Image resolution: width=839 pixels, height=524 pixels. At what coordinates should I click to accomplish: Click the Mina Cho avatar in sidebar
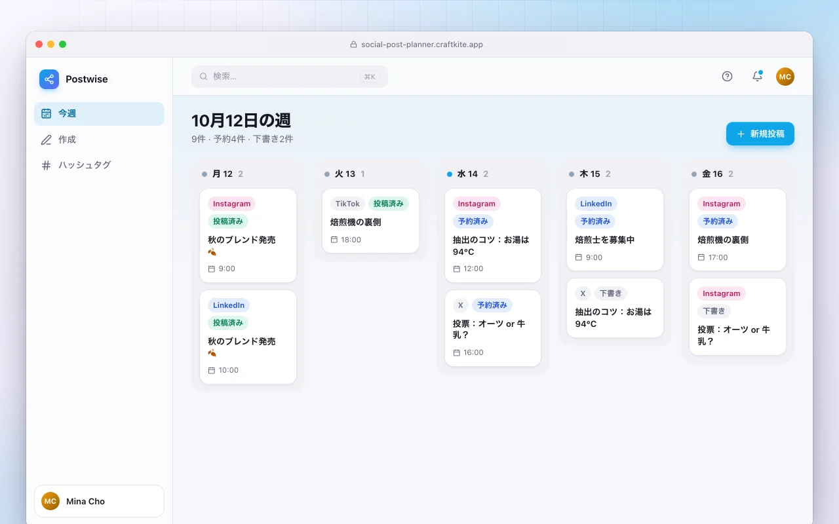pyautogui.click(x=50, y=501)
